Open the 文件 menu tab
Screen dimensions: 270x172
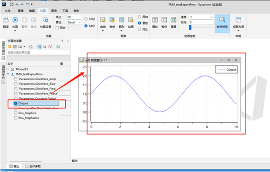7,11
